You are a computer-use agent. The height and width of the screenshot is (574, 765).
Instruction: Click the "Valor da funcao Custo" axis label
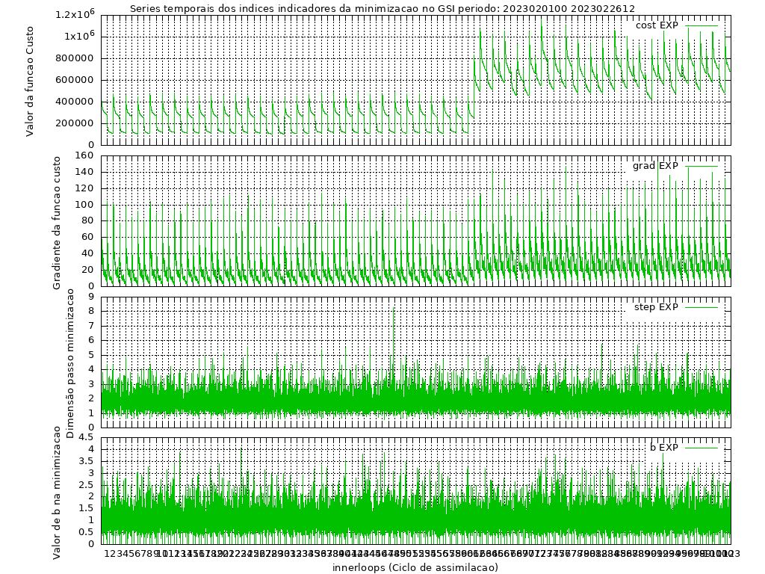point(30,79)
